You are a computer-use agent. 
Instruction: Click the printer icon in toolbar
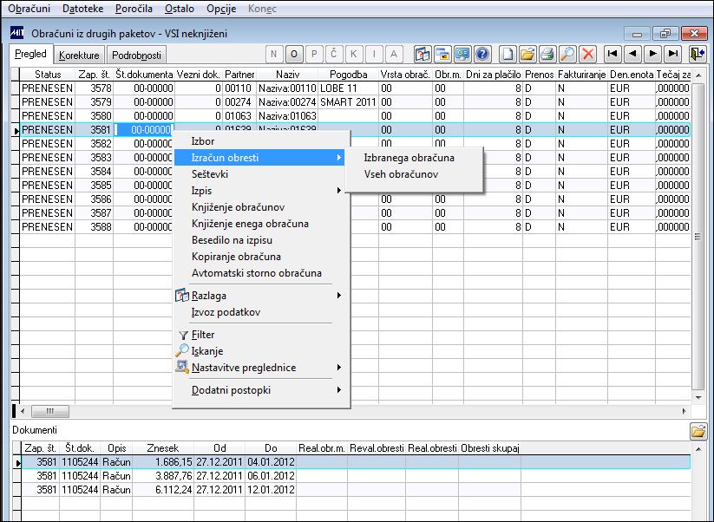coord(547,54)
